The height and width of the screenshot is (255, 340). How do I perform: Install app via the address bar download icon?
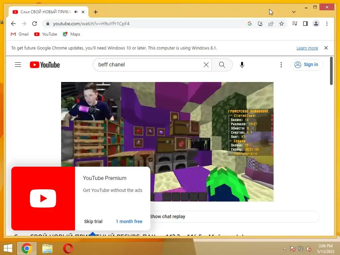260,24
